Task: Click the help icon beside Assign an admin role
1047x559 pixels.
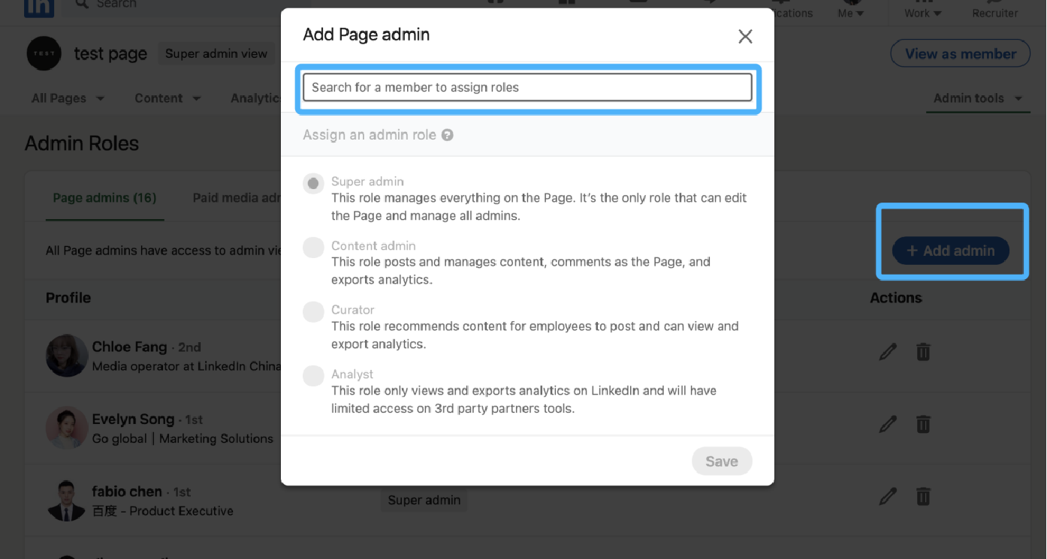Action: pyautogui.click(x=448, y=136)
